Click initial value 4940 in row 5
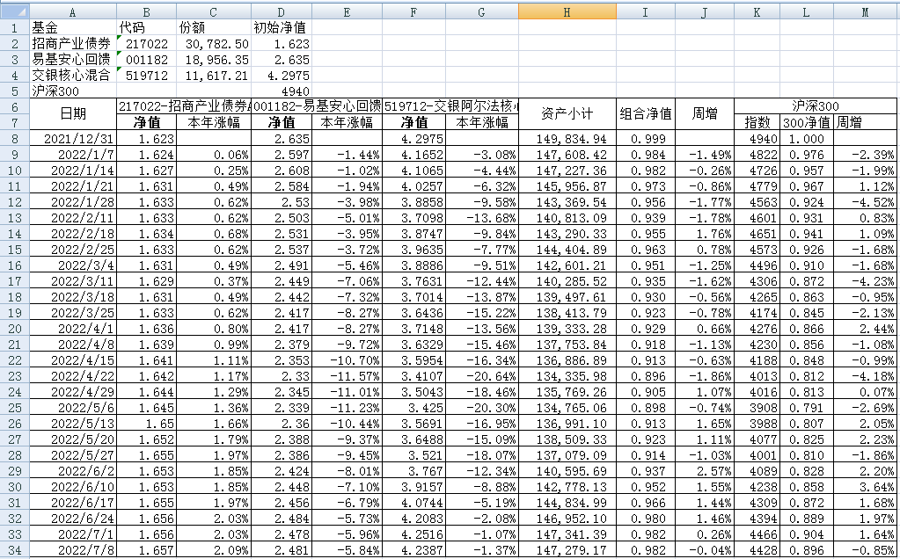Viewport: 900px width, 559px height. [282, 91]
